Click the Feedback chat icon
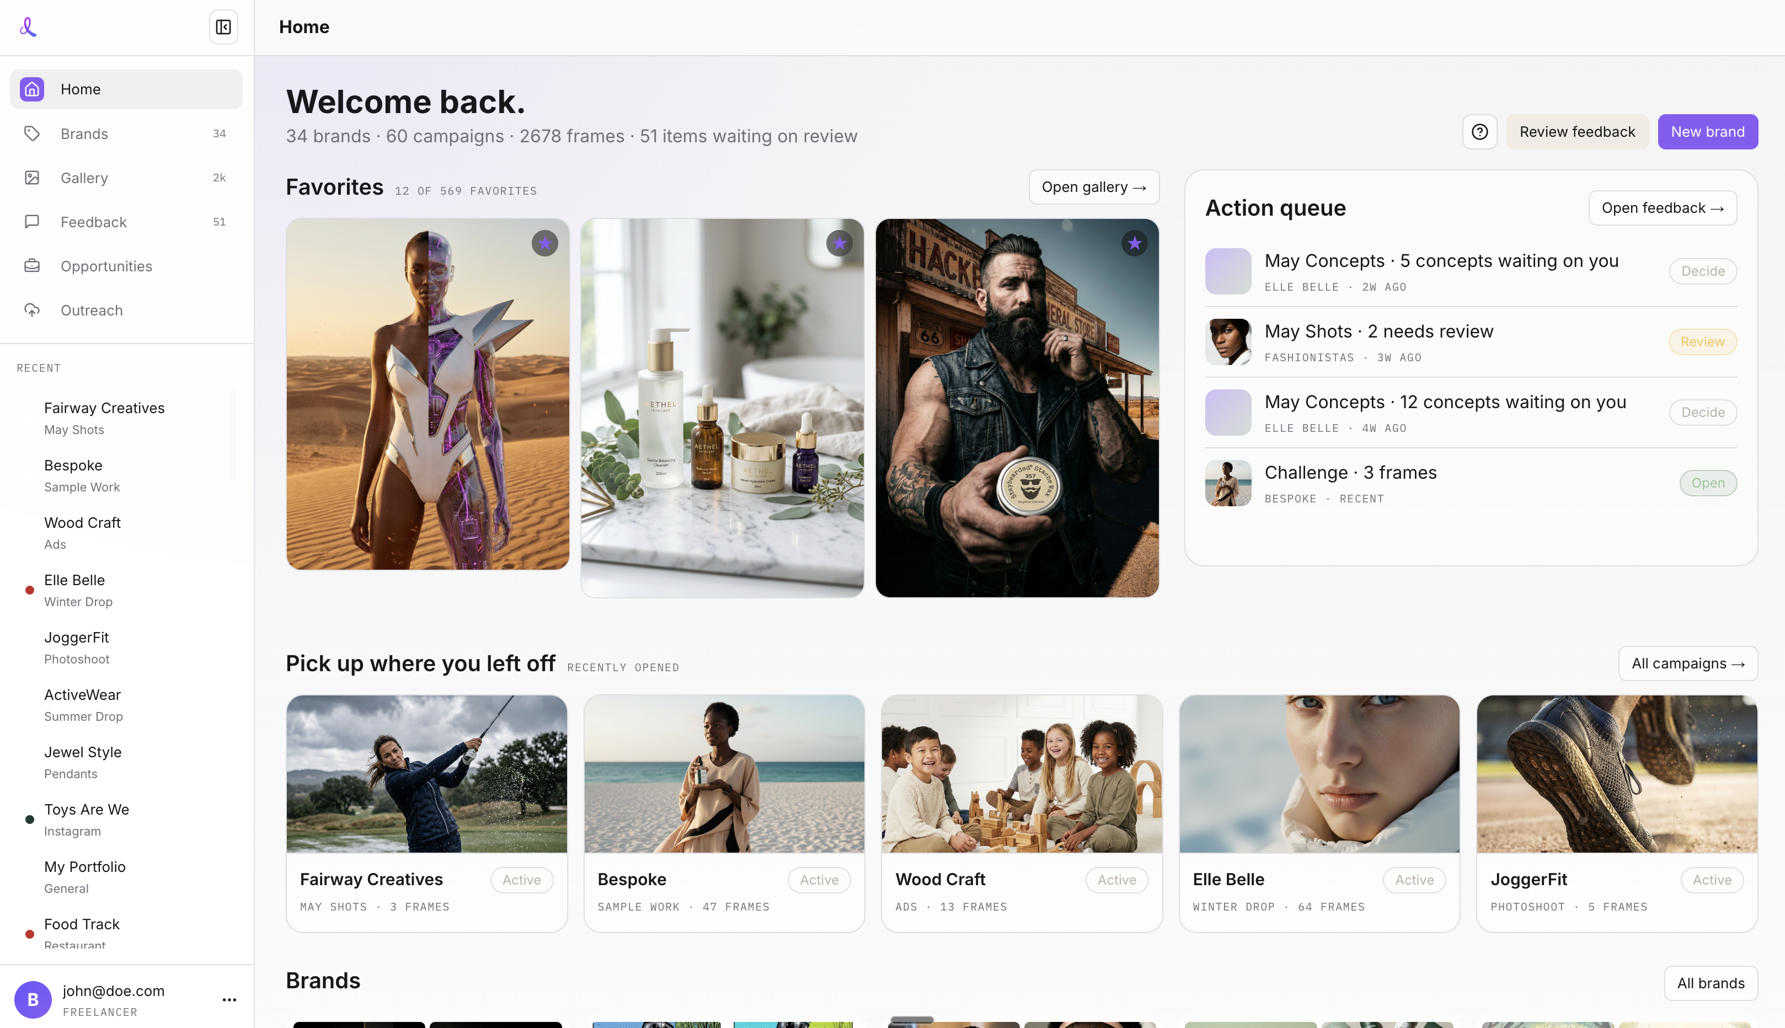The image size is (1785, 1028). pyautogui.click(x=32, y=222)
